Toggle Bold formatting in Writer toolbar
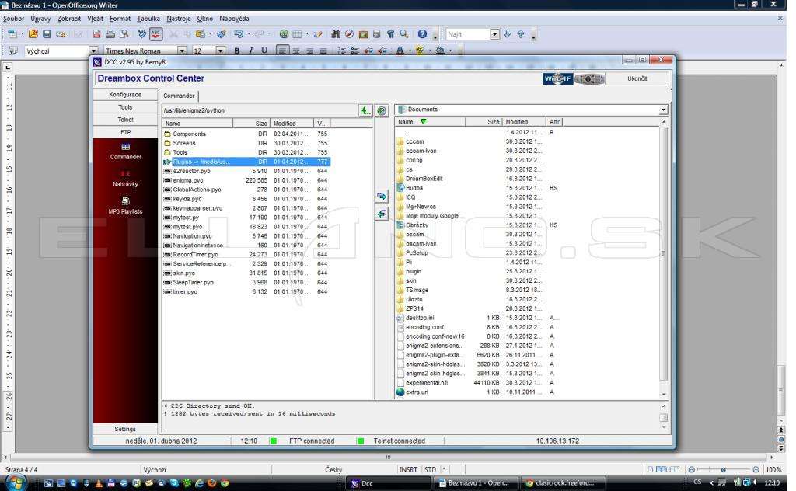796x491 pixels. click(236, 50)
